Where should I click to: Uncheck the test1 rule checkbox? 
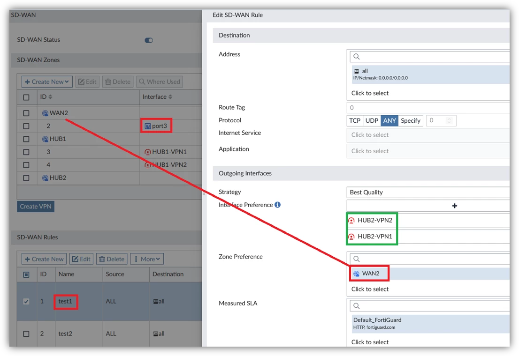(x=26, y=302)
